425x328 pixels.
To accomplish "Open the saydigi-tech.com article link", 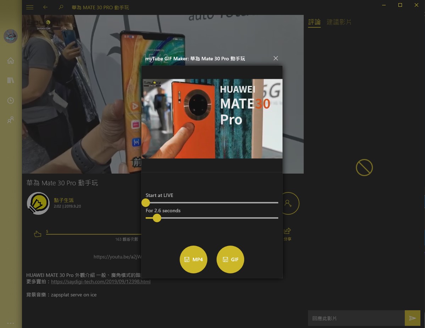I will pyautogui.click(x=101, y=281).
